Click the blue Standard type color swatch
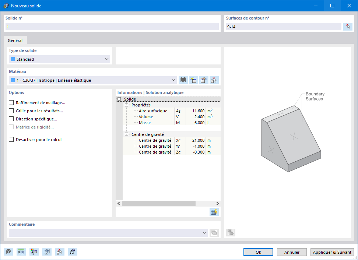Screen dimensions: 358x260 (x=13, y=59)
